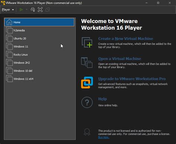Select the h2smedia virtual machine
This screenshot has width=176, height=144.
[x=39, y=30]
